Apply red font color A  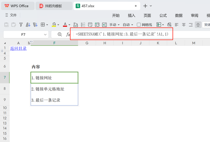tap(65, 25)
